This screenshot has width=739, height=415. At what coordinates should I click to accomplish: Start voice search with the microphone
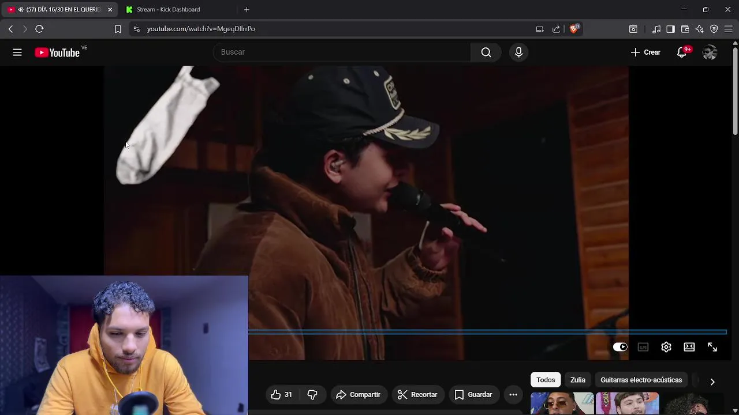pyautogui.click(x=518, y=52)
